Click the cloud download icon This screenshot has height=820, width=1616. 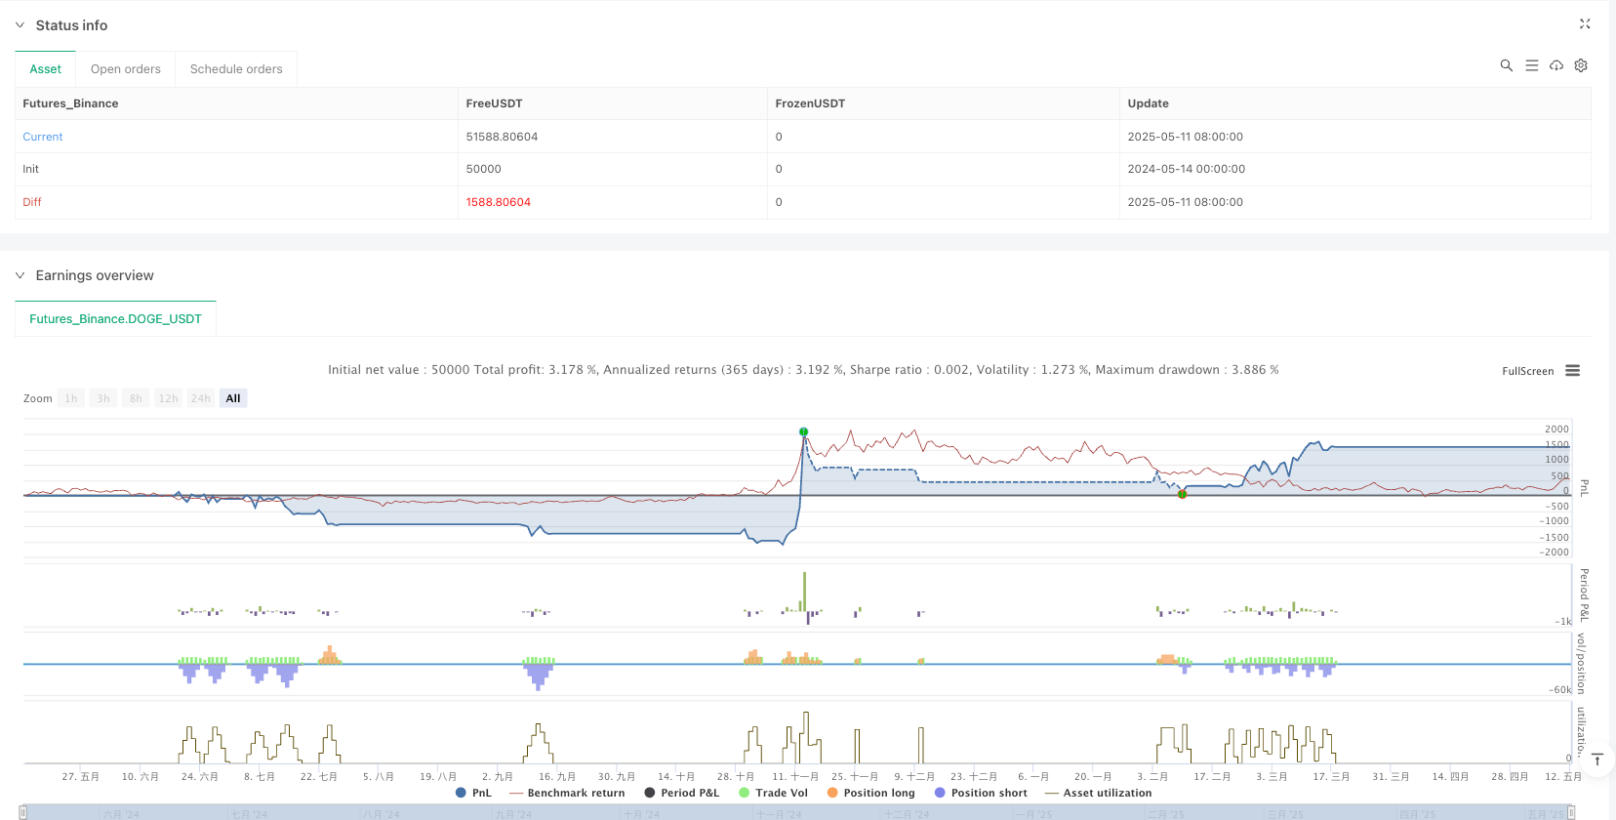[1556, 65]
